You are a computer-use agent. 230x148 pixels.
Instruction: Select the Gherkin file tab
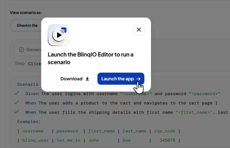click(27, 25)
